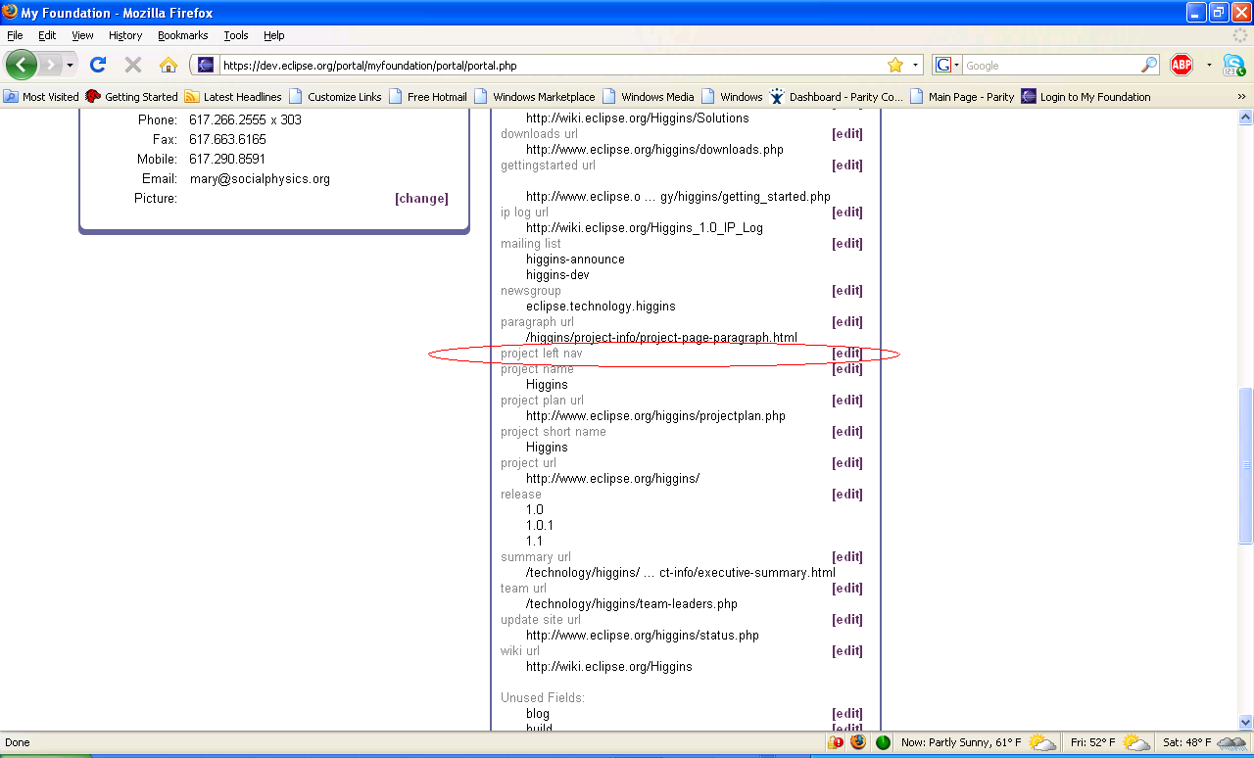Open the File menu
This screenshot has width=1254, height=758.
click(x=15, y=35)
